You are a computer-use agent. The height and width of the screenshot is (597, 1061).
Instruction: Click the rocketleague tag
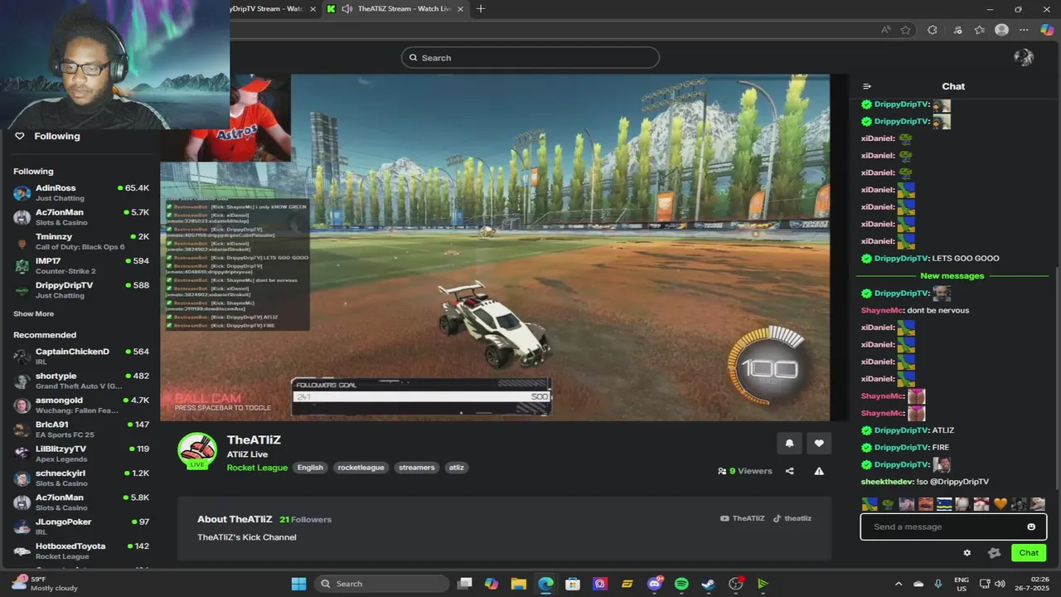coord(361,468)
